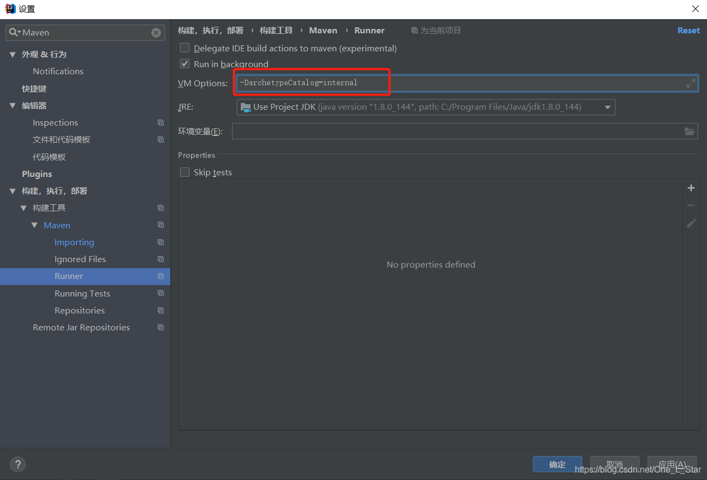Focus the settings search box
Viewport: 707px width, 480px height.
click(x=85, y=33)
